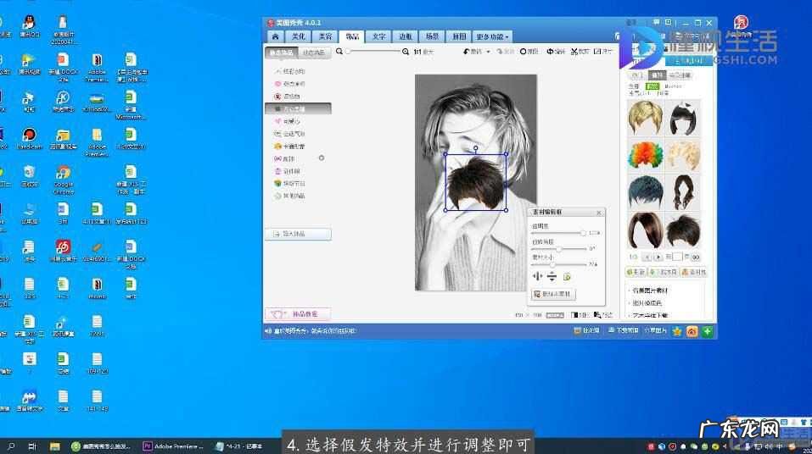Choose the rainbow clown wig thumbnail

[645, 155]
